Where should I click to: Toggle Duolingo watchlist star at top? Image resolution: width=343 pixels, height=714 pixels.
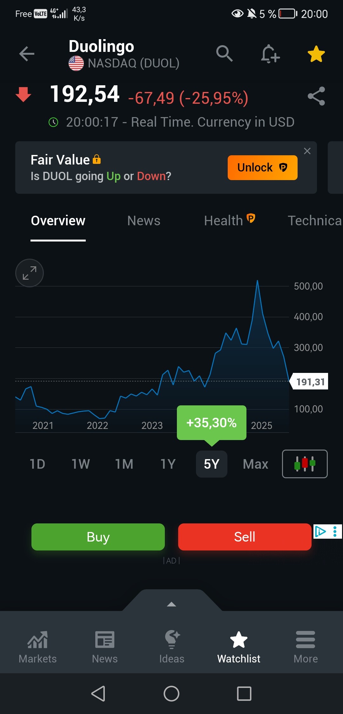(316, 54)
